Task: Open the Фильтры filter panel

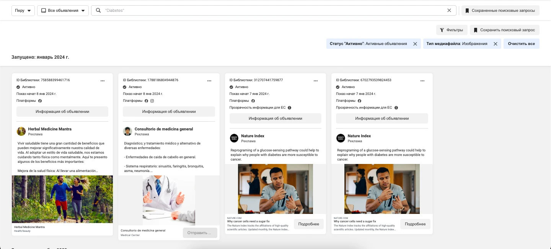Action: point(452,30)
